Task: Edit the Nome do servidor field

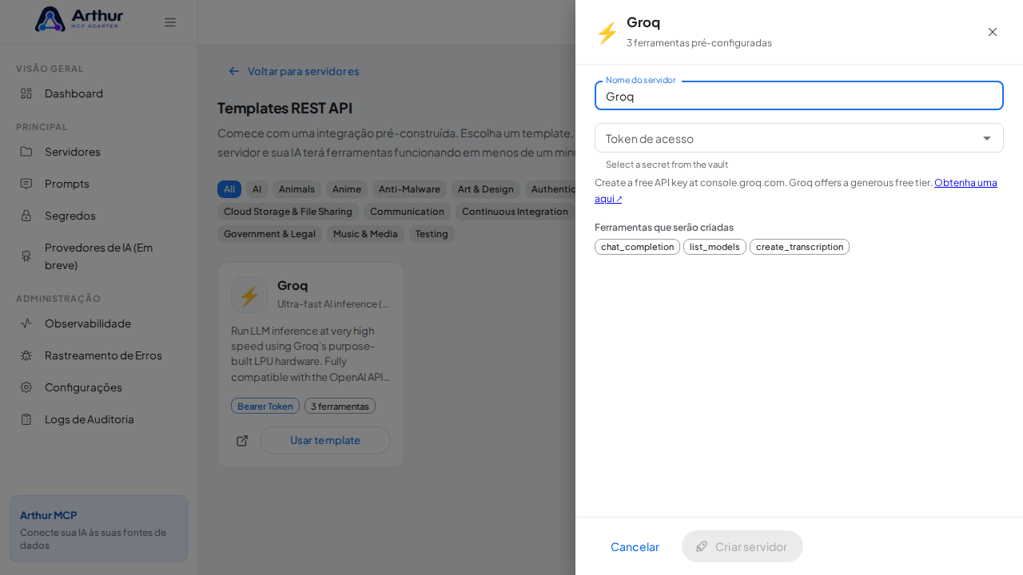Action: 799,96
